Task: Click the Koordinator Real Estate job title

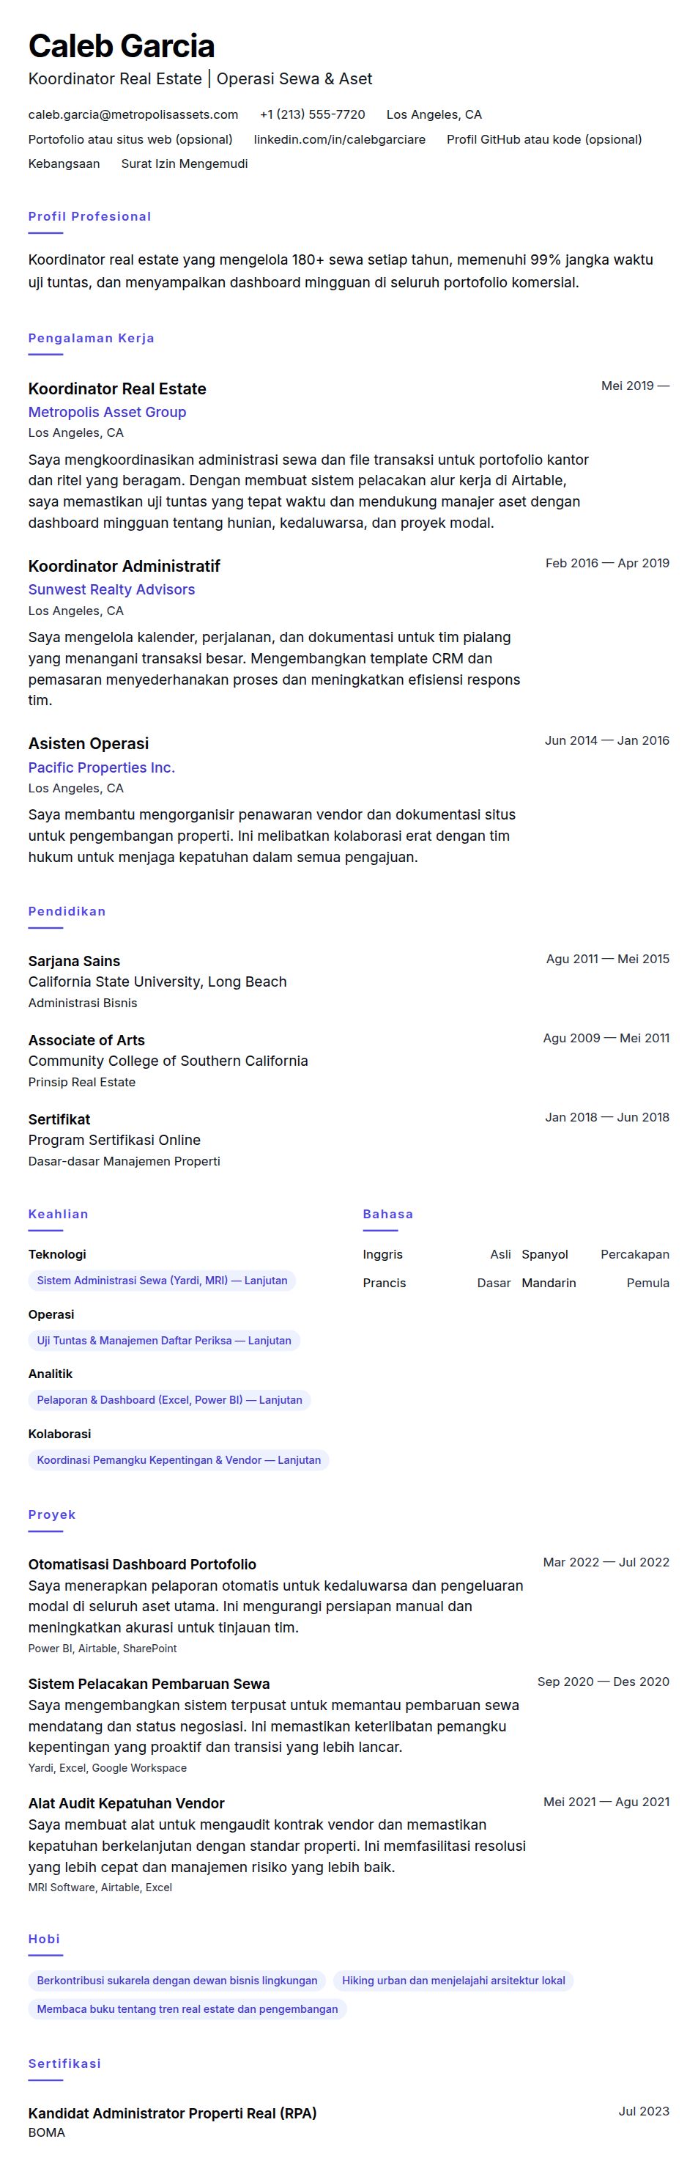Action: (117, 388)
